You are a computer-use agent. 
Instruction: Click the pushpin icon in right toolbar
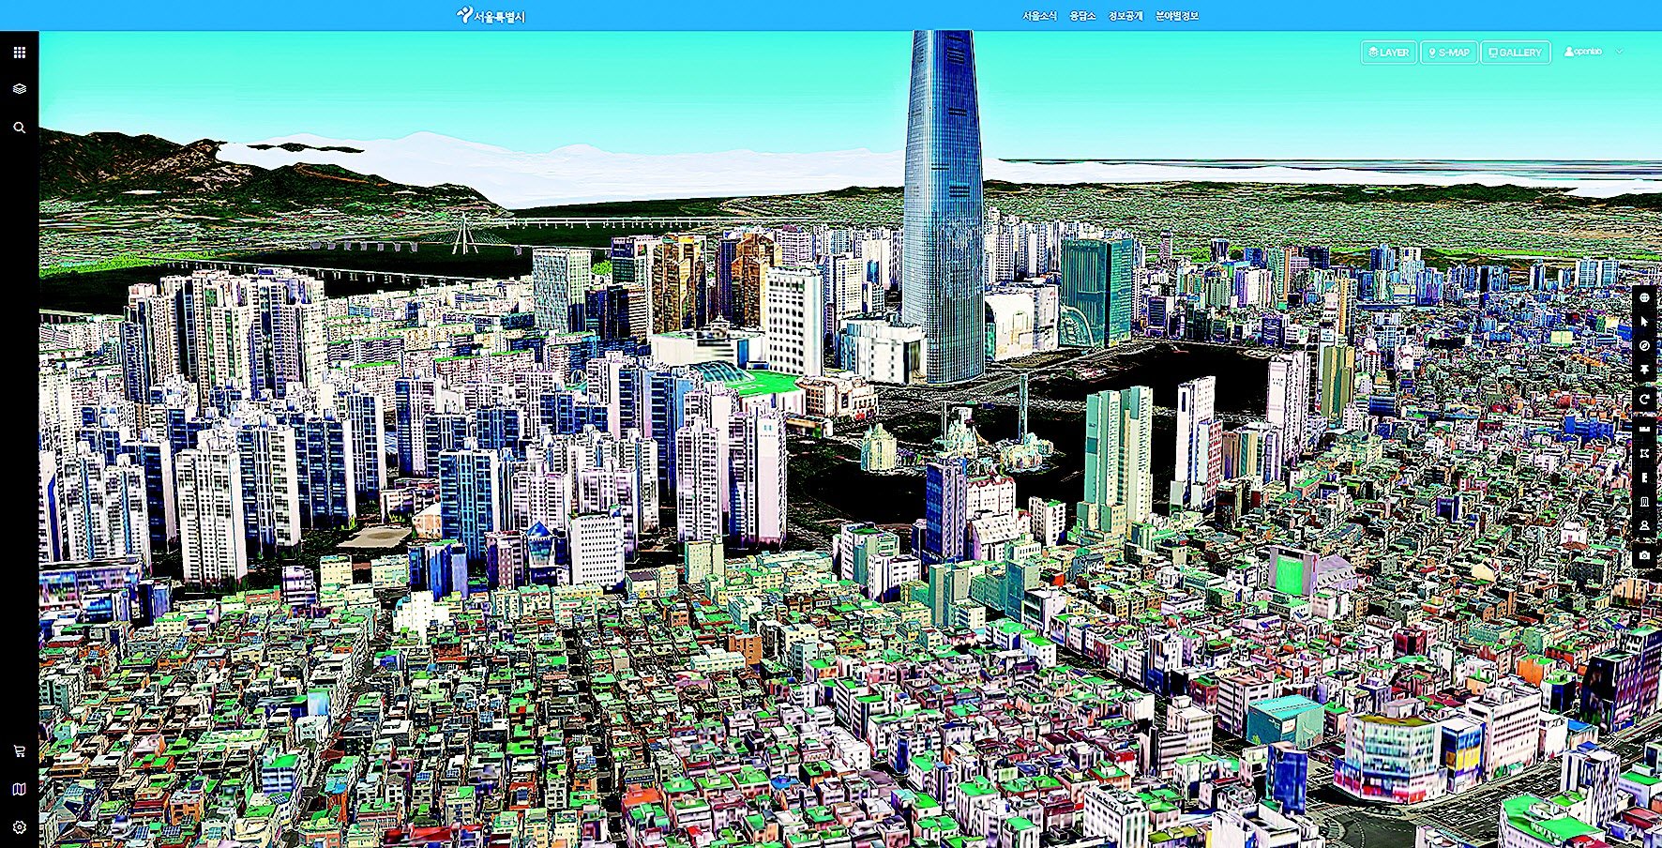point(1644,371)
